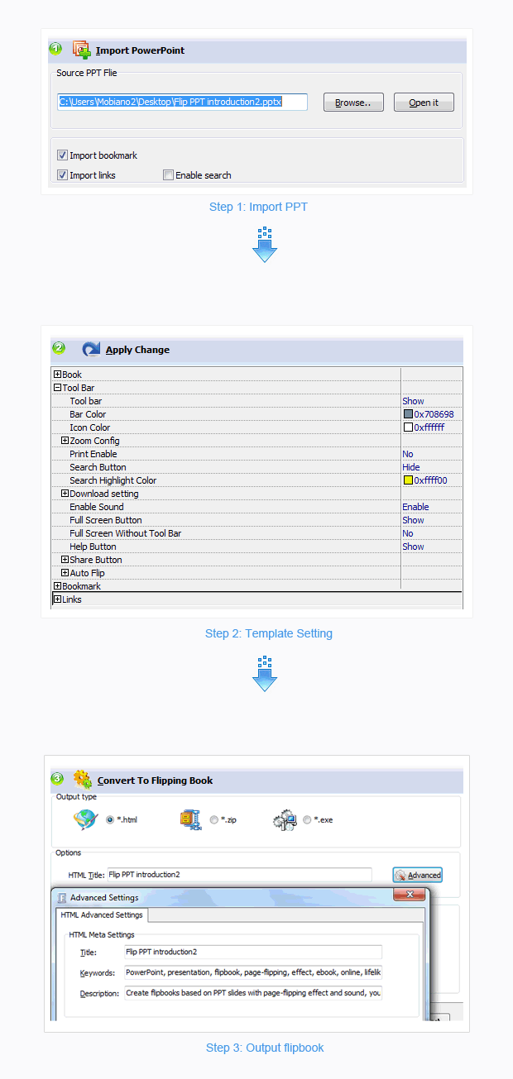This screenshot has width=513, height=1079.
Task: Expand the Share Button node
Action: coord(65,560)
